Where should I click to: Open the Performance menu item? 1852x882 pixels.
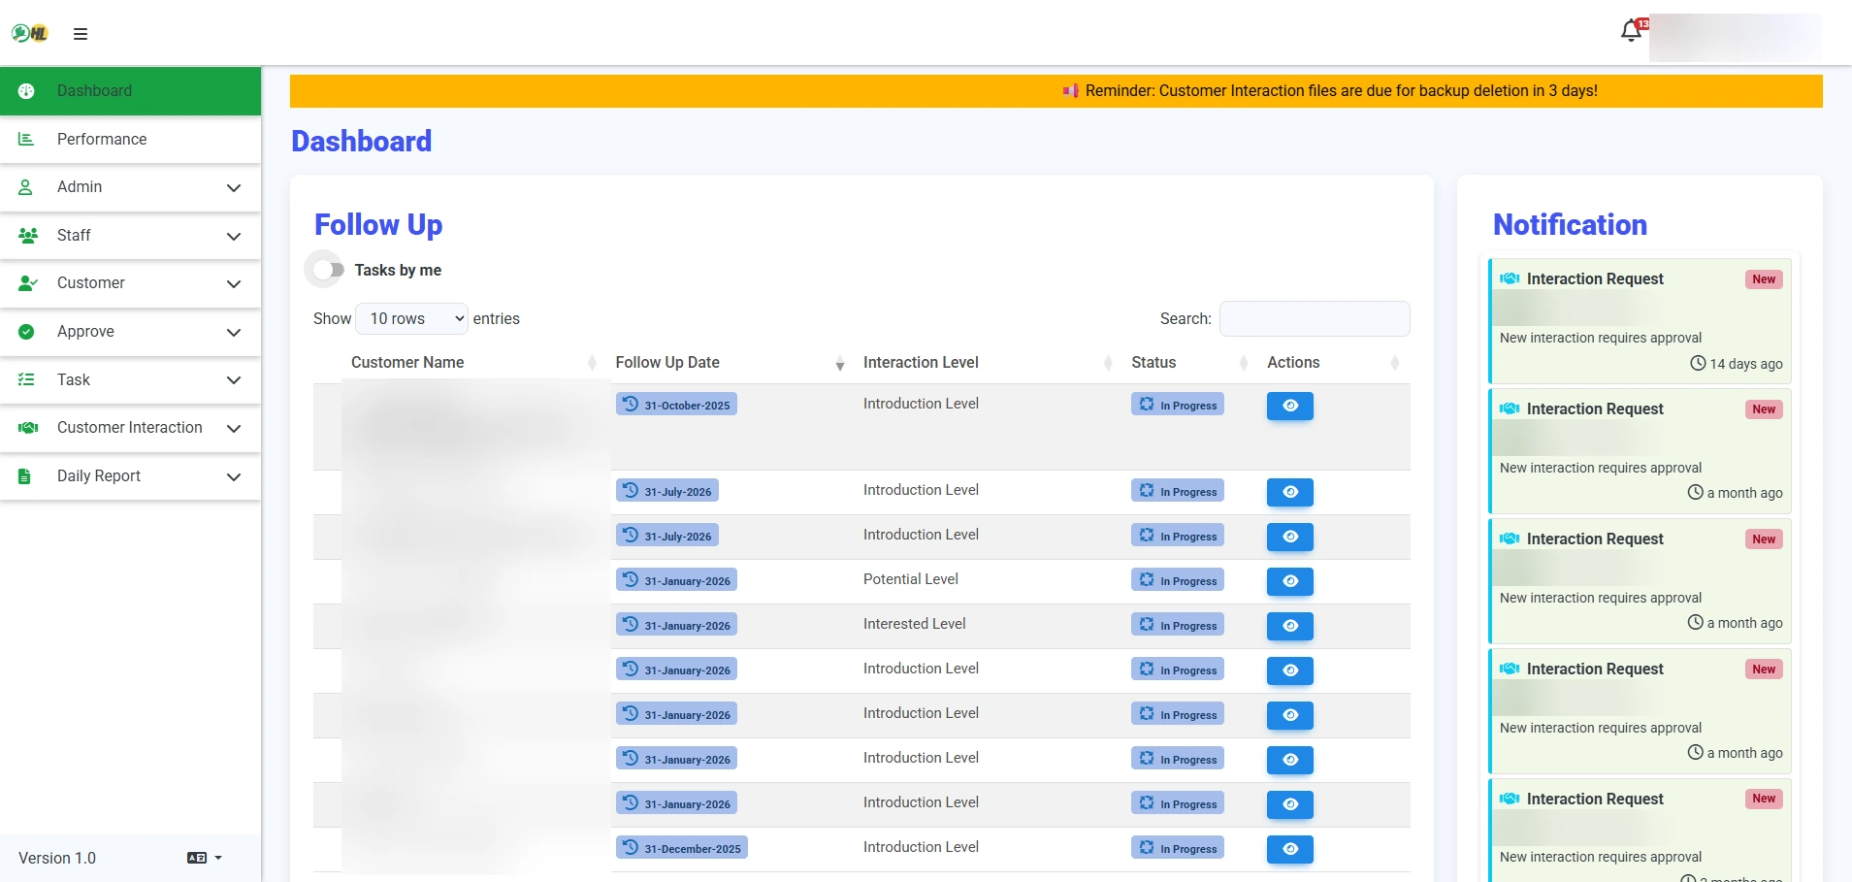[130, 140]
